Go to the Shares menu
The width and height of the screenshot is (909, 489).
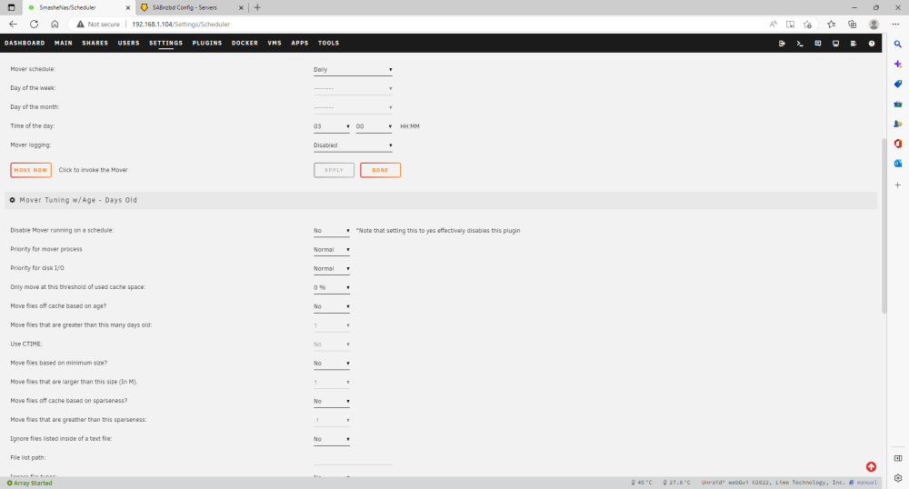(x=95, y=43)
